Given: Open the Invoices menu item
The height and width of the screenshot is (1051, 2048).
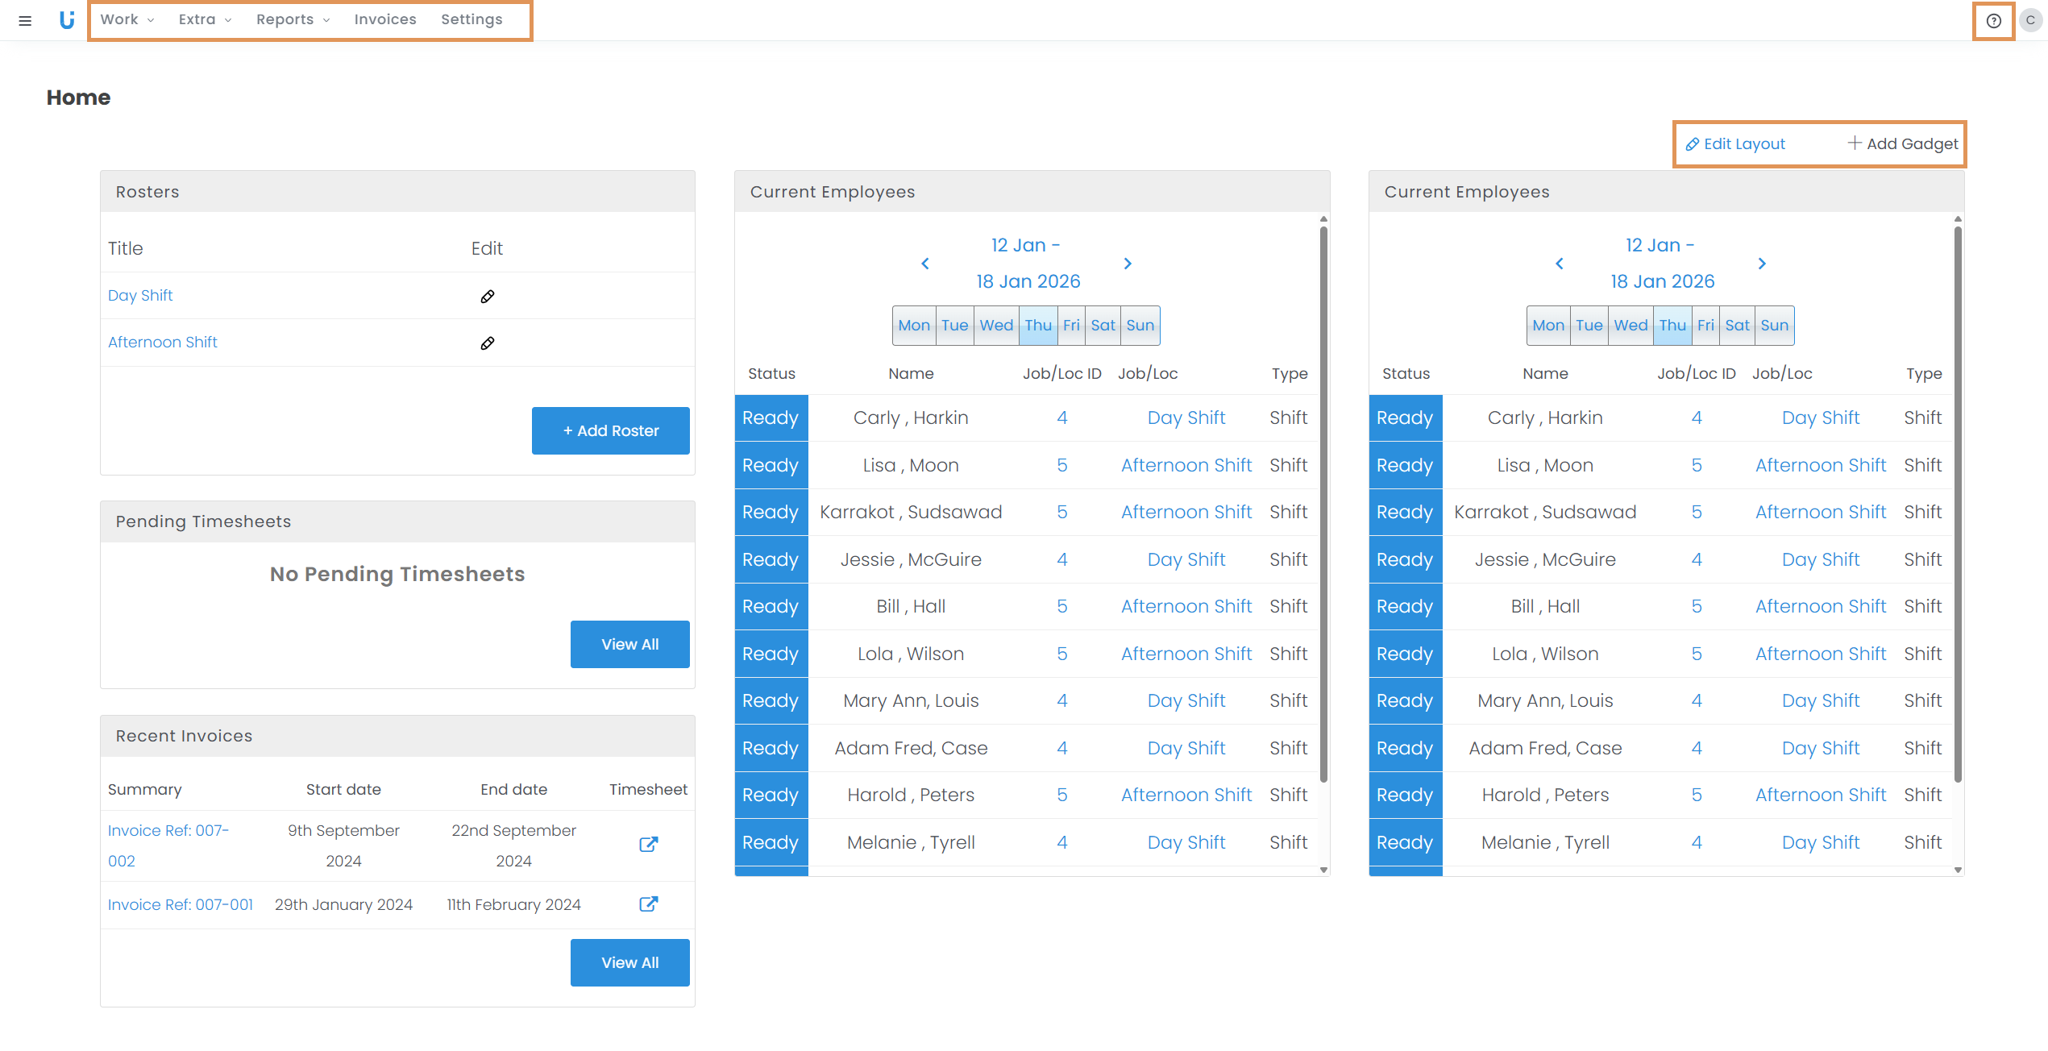Looking at the screenshot, I should tap(385, 19).
